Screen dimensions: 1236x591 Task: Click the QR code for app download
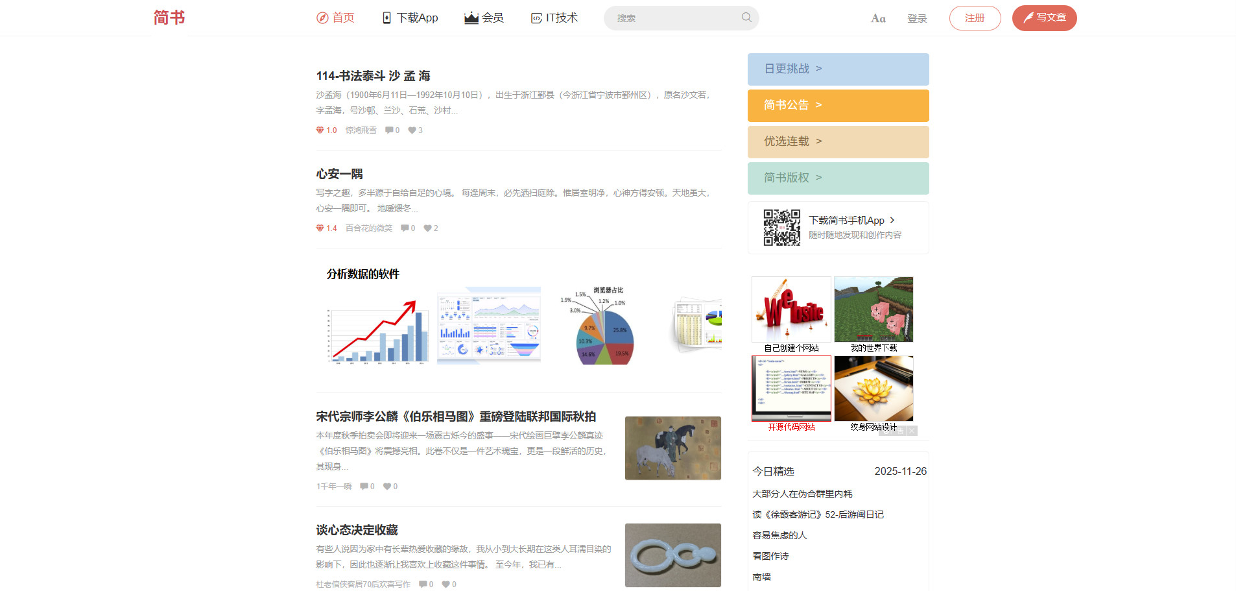(x=781, y=228)
